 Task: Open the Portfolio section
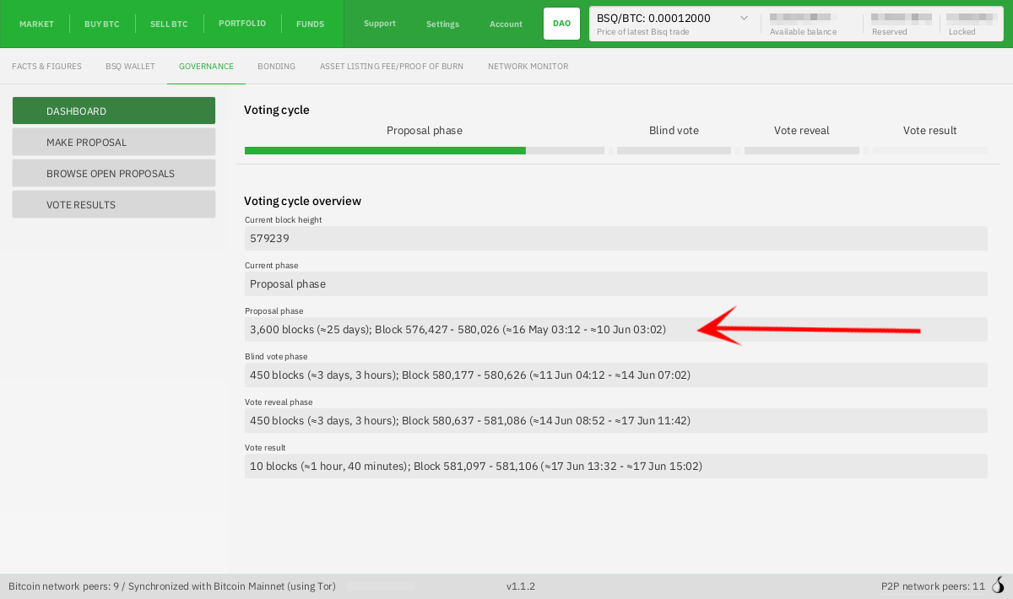pyautogui.click(x=242, y=24)
